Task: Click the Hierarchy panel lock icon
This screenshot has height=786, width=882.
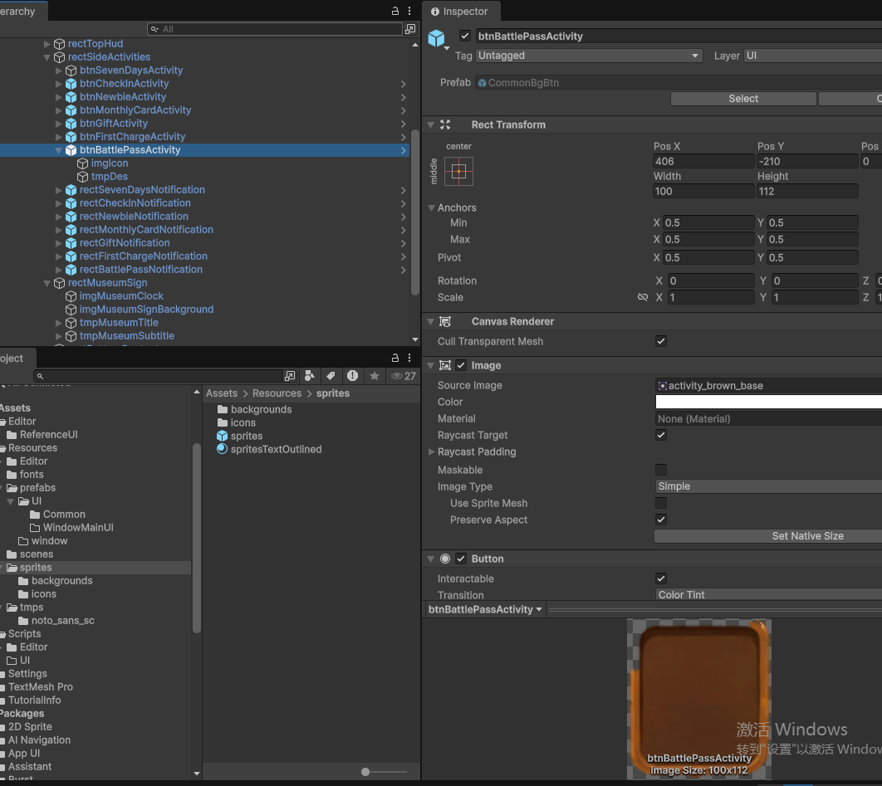Action: pyautogui.click(x=394, y=11)
